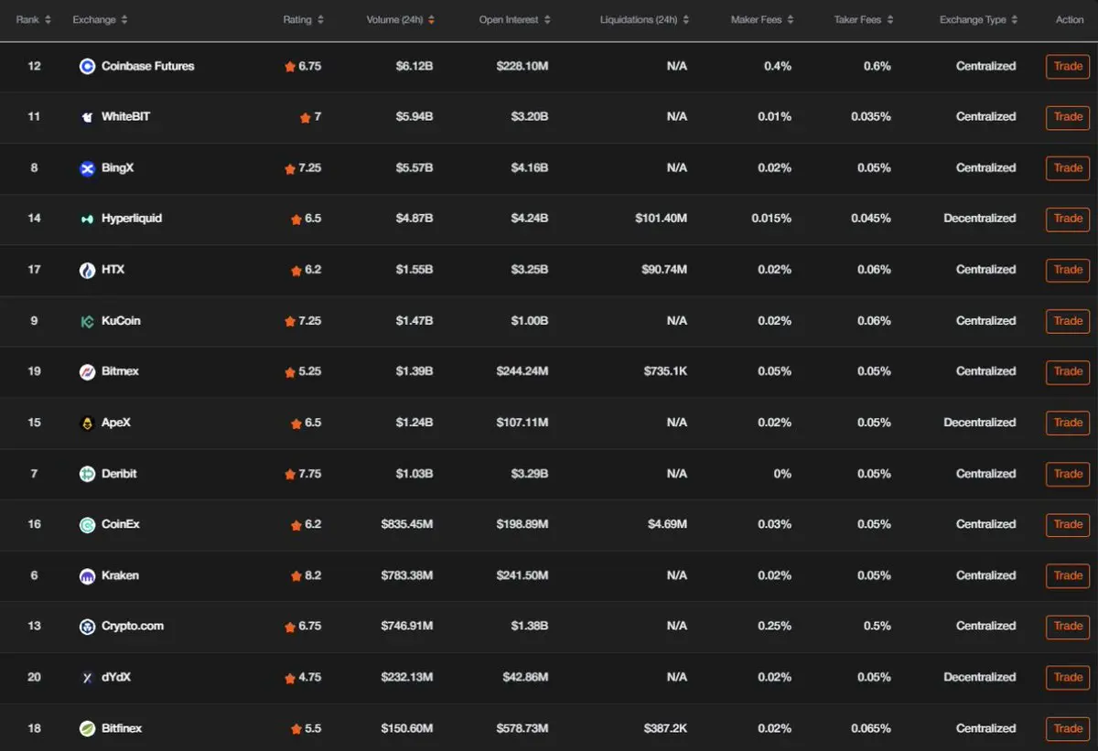Open Trade for Crypto.com

point(1068,627)
